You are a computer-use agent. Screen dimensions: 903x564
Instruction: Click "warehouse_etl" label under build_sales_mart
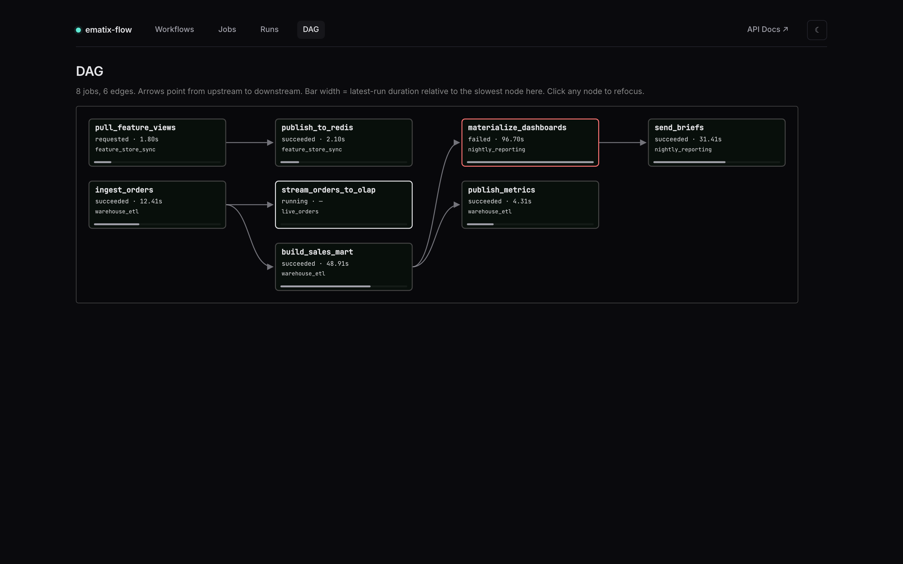point(303,274)
